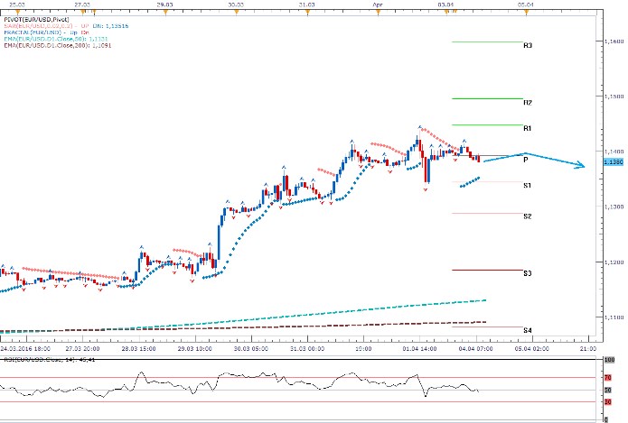Click the RSI(EUR/USD) indicator label
Image resolution: width=628 pixels, height=423 pixels.
(35, 360)
